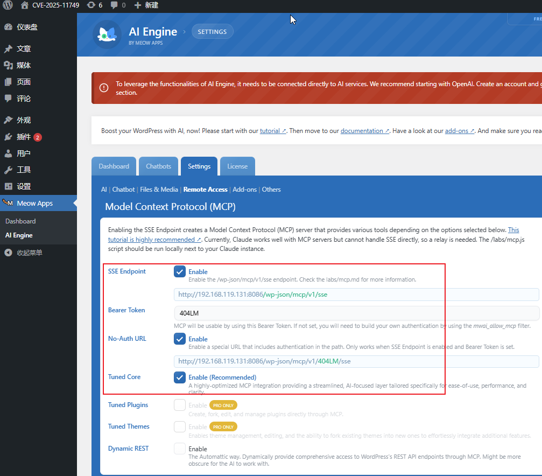
Task: Toggle the No-Auth URL Enable checkbox
Action: [x=180, y=339]
